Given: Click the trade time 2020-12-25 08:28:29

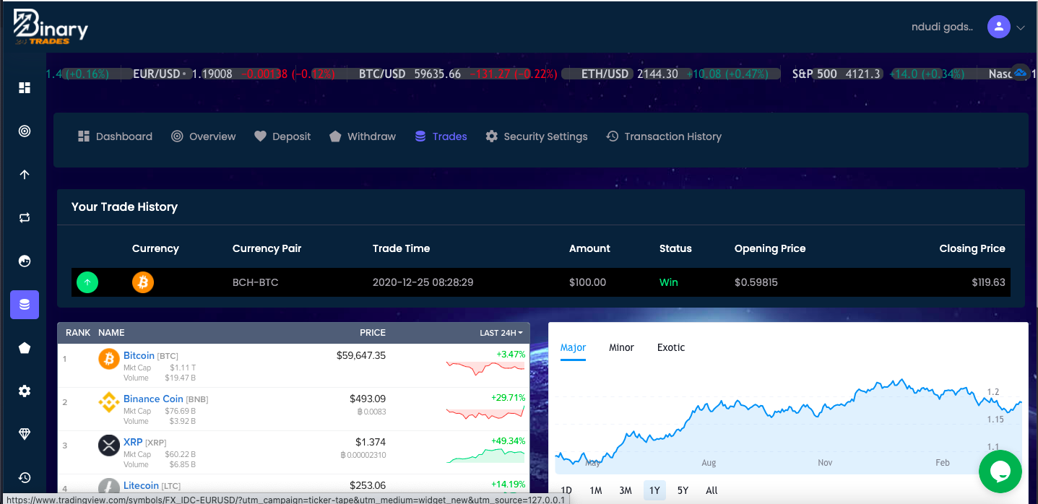Looking at the screenshot, I should pyautogui.click(x=423, y=282).
